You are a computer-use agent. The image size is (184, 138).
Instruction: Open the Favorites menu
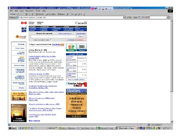click(30, 11)
